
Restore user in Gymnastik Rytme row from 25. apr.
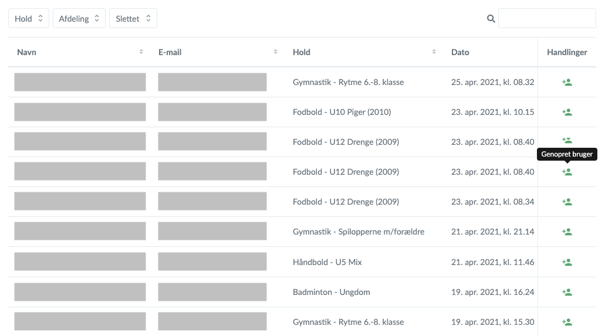[x=567, y=83]
